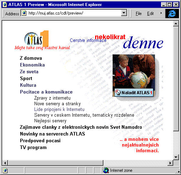181x175 pixels.
Task: Open the Edit menu
Action: click(x=150, y=14)
